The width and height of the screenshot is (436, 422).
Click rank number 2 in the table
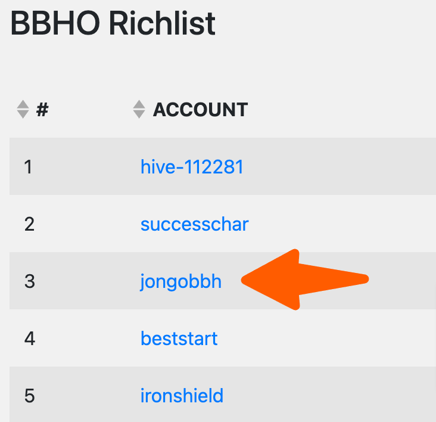click(29, 224)
